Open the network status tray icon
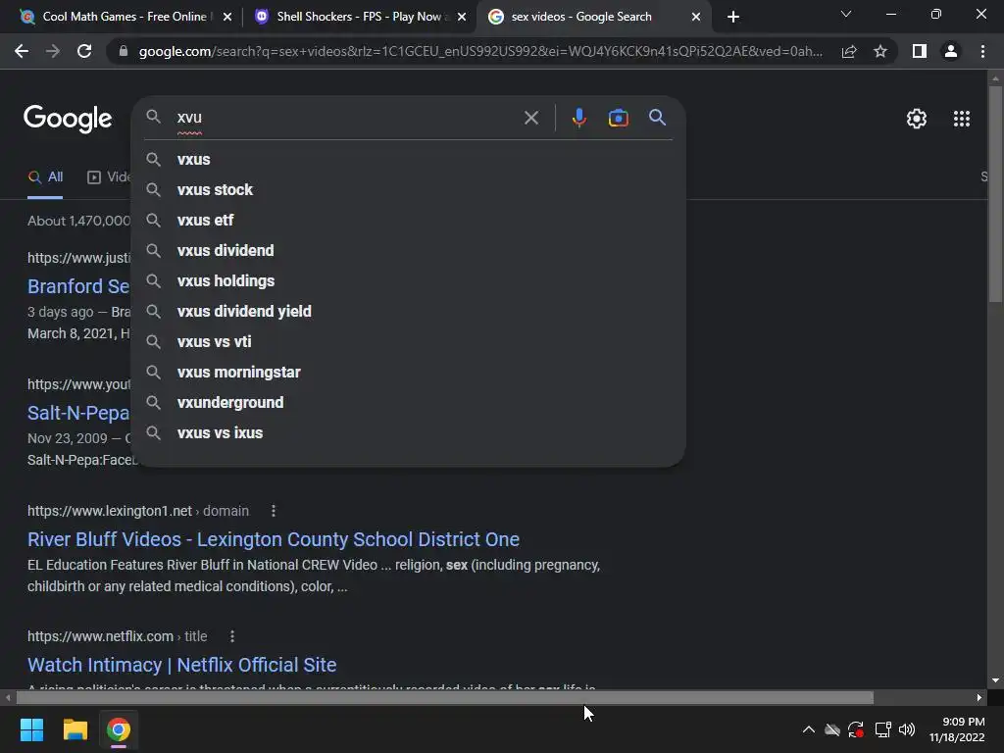Image resolution: width=1004 pixels, height=753 pixels. (x=883, y=729)
